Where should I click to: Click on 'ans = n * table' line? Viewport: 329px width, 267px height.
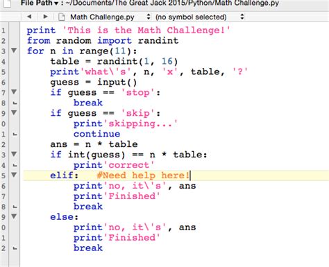pos(94,144)
